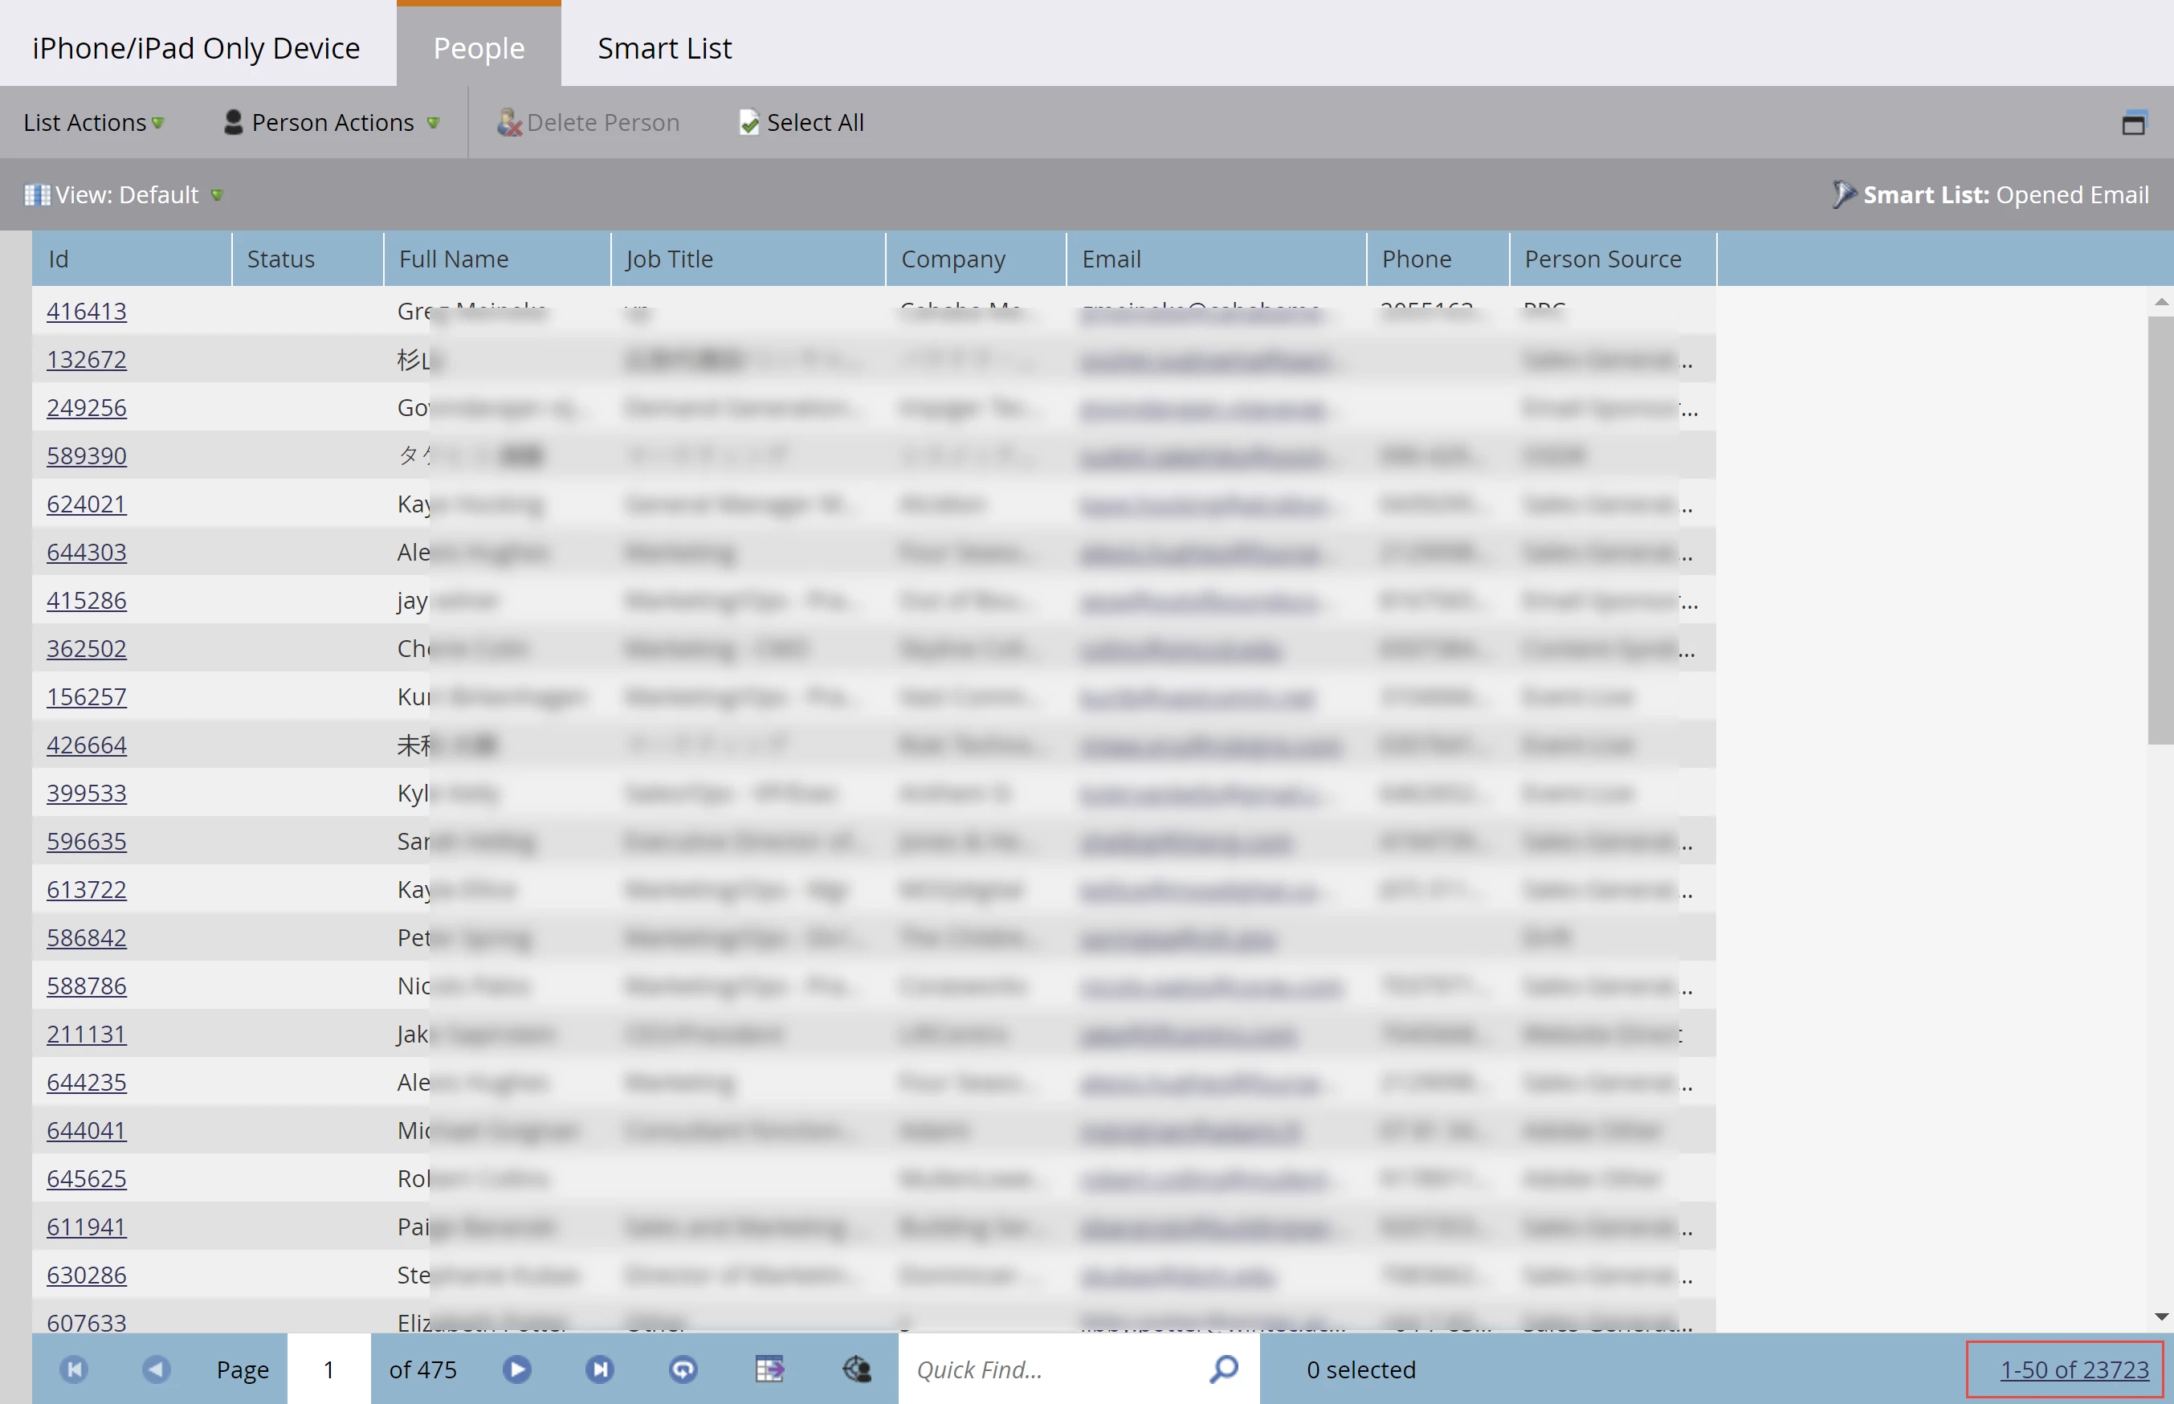Click the Quick Find magnifier icon
Image resolution: width=2174 pixels, height=1404 pixels.
coord(1224,1369)
